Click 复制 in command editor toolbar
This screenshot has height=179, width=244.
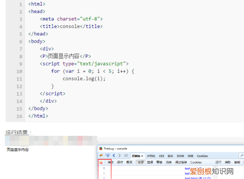[x=237, y=162]
